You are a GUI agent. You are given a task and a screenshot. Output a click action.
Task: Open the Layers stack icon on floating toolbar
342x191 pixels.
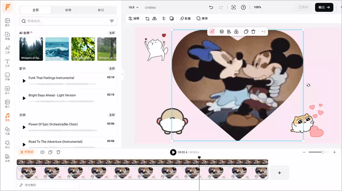(221, 32)
